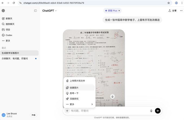The width and height of the screenshot is (184, 120).
Task: Open browser three-dot menu
Action: click(182, 3)
